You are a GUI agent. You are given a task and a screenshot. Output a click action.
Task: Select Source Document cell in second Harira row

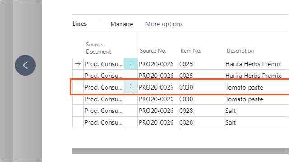(103, 76)
